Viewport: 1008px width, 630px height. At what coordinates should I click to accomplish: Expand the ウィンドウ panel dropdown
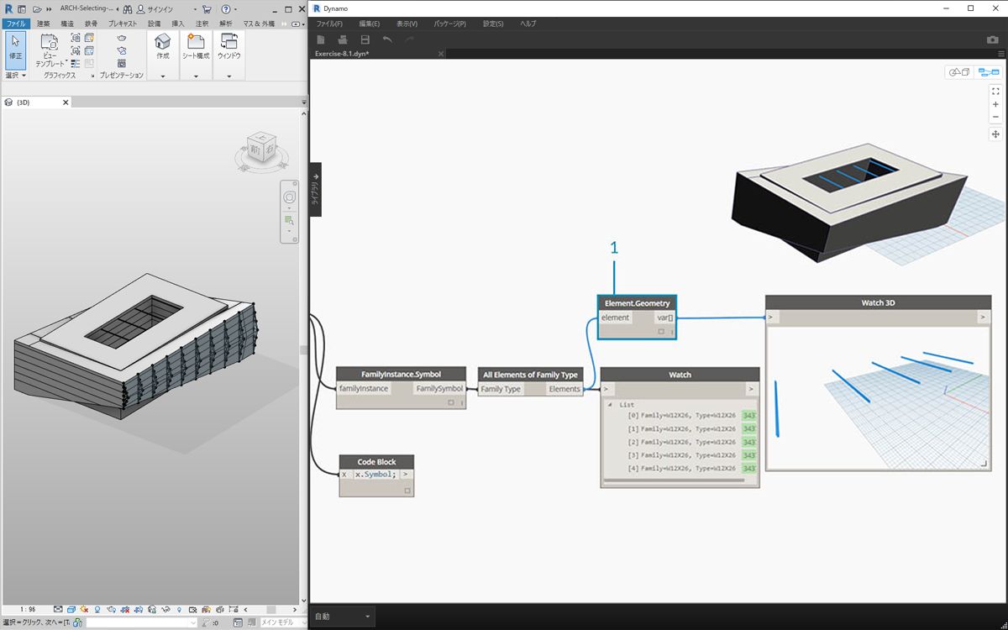point(228,76)
